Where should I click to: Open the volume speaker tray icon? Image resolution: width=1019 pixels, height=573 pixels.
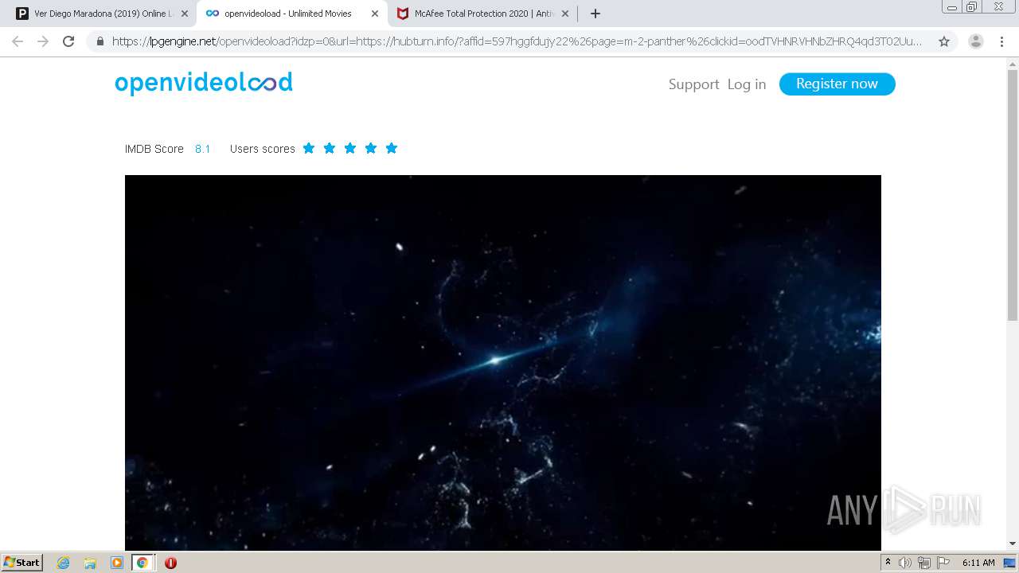pos(905,563)
